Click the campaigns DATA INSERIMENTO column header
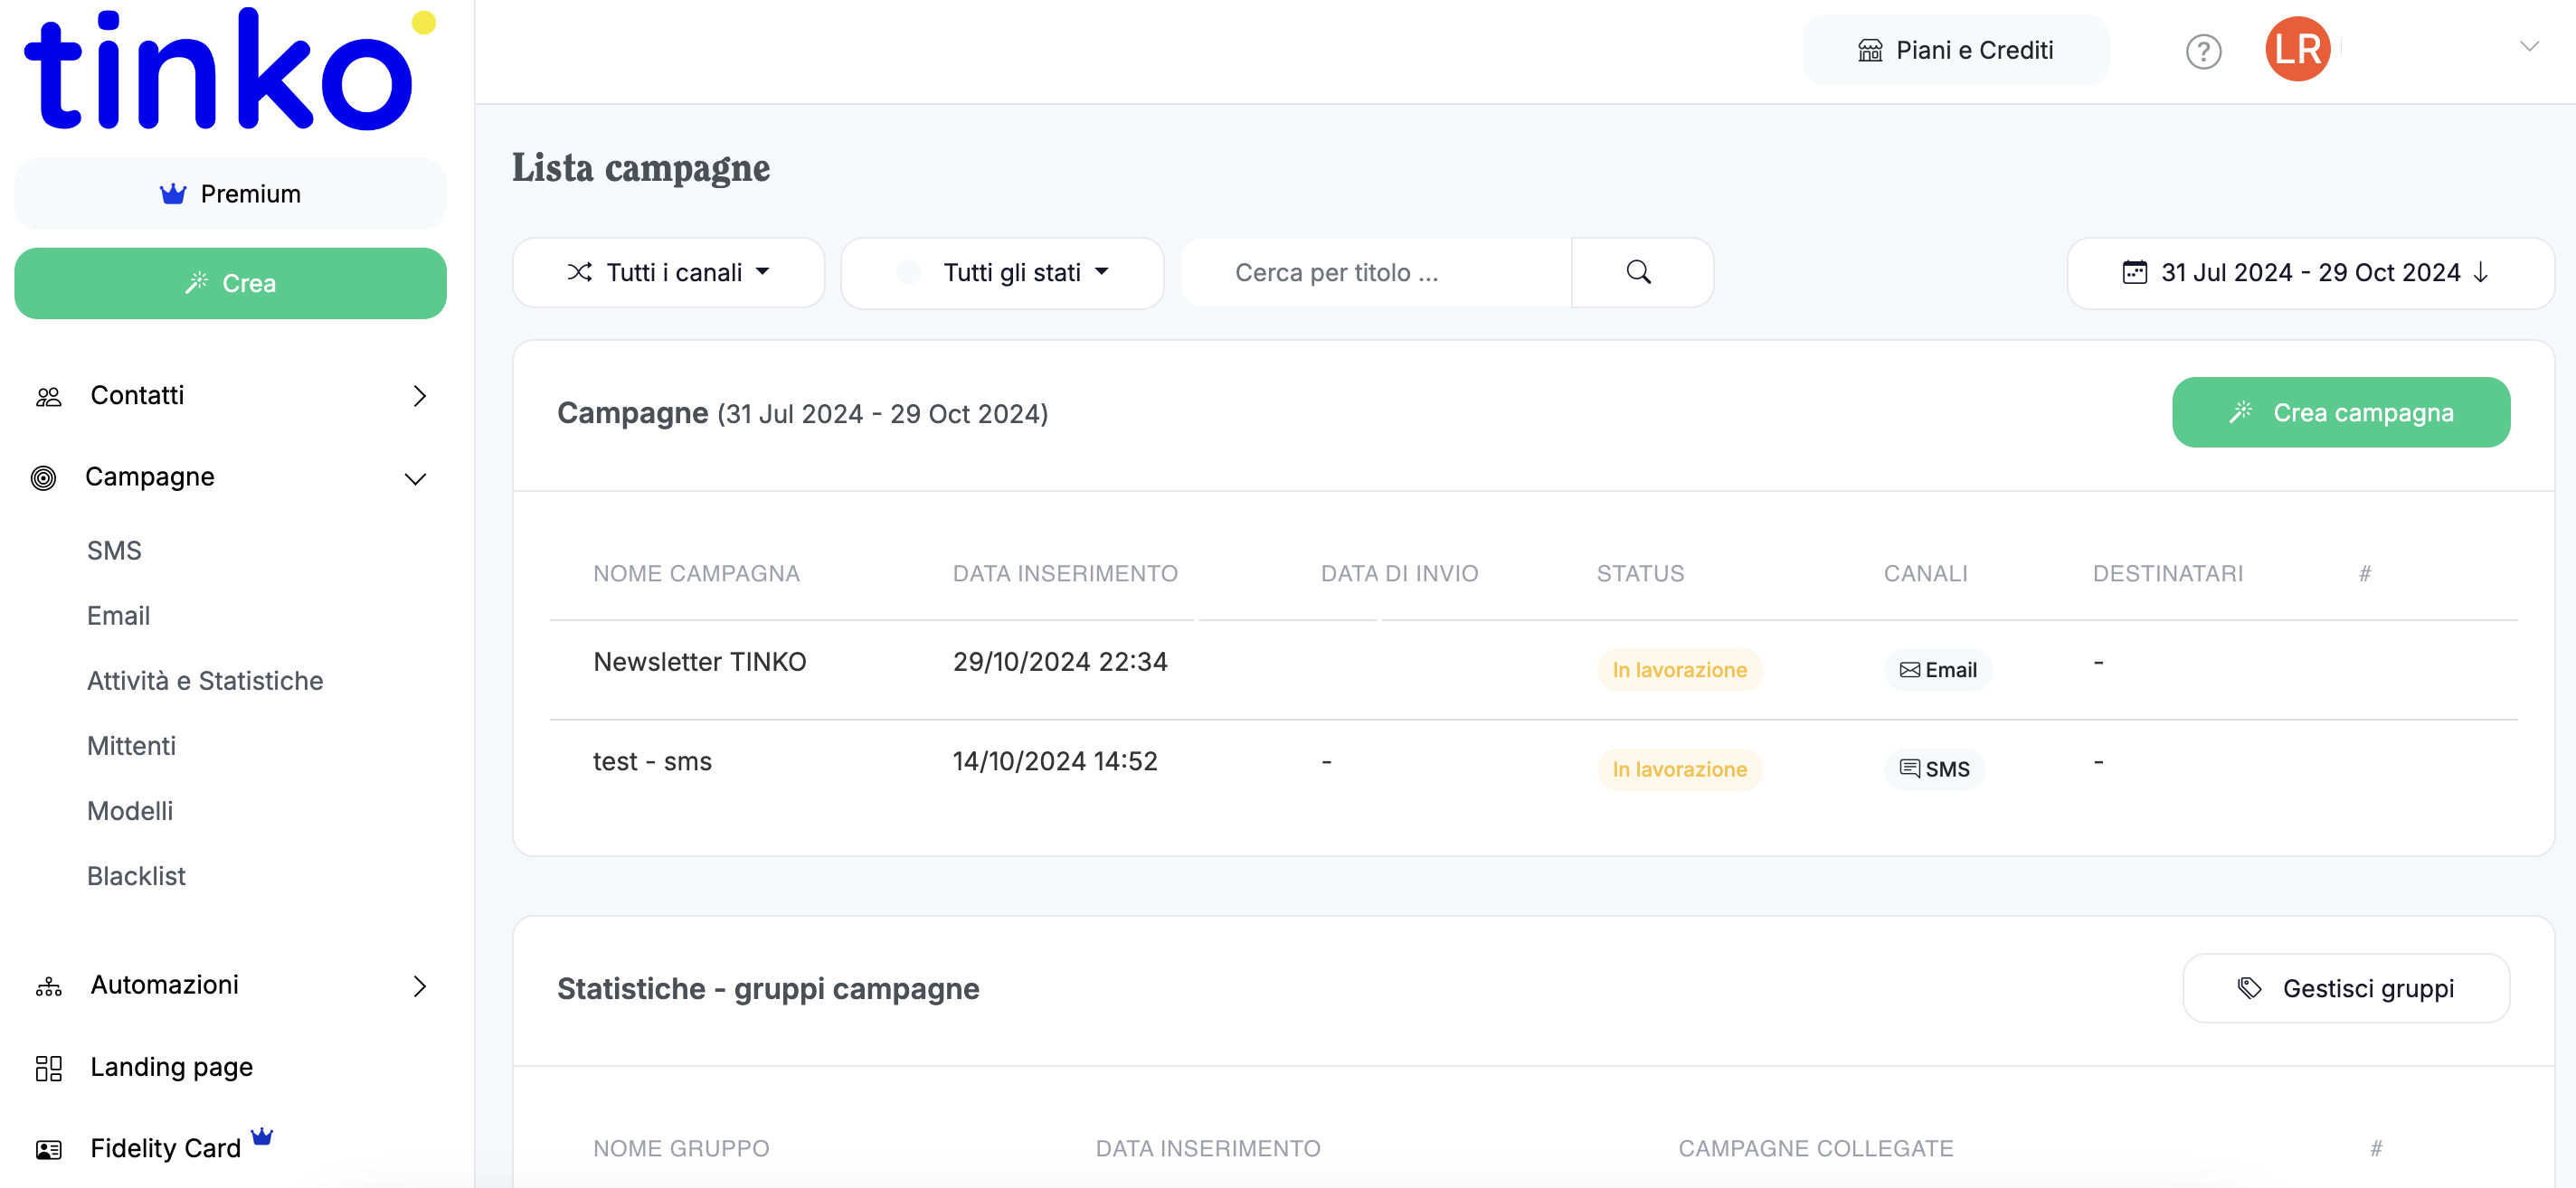Viewport: 2576px width, 1188px height. (x=1065, y=573)
